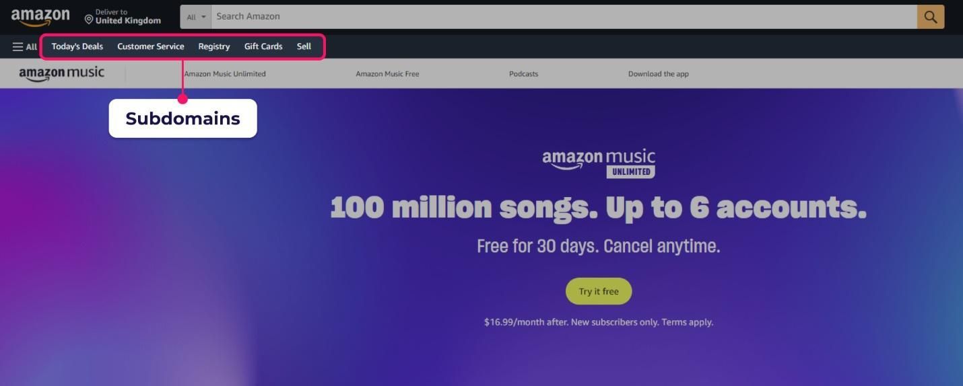Click the search magnifier button
This screenshot has height=386, width=963.
[x=931, y=17]
